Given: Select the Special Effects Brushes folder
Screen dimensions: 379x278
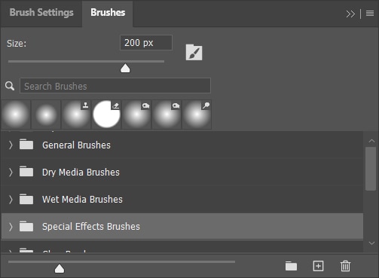Looking at the screenshot, I should (x=182, y=226).
